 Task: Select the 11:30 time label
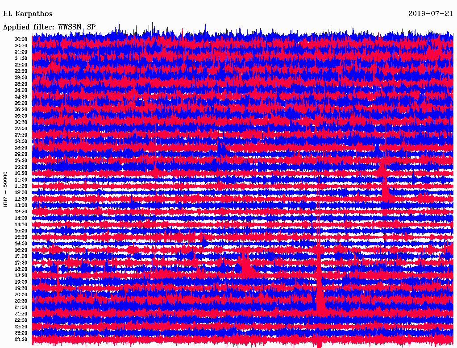pyautogui.click(x=21, y=186)
